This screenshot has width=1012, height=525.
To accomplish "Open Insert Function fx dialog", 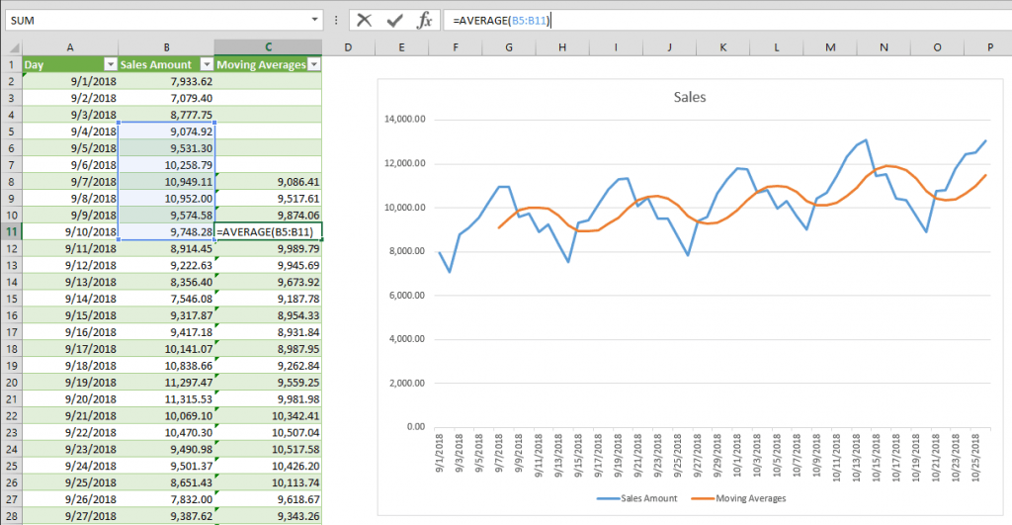I will pos(424,20).
